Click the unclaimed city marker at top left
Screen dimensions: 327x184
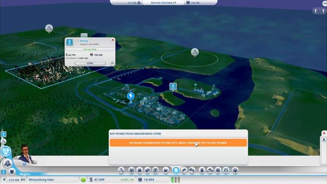[x=49, y=29]
